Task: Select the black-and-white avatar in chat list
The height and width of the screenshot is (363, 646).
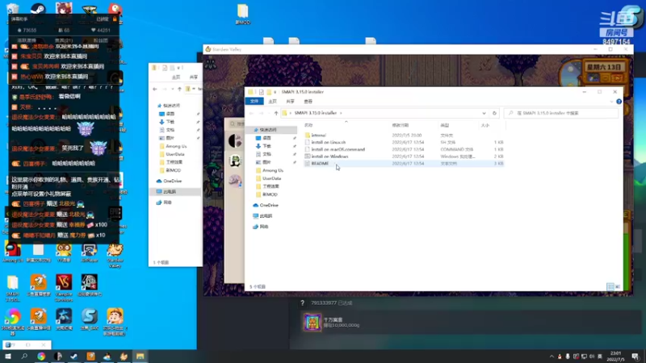Action: (x=235, y=140)
